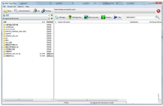Maximize the MKV Tag Editor window

[154, 3]
